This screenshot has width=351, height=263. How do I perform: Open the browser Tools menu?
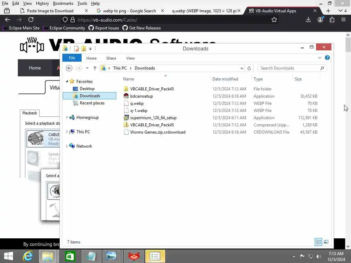pyautogui.click(x=82, y=3)
